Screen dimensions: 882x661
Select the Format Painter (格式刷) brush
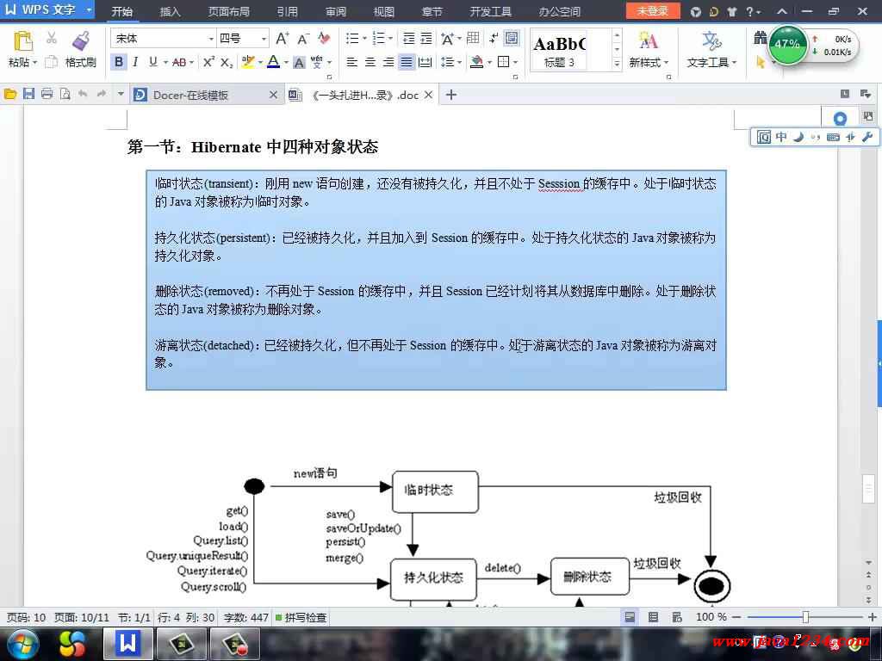point(81,41)
